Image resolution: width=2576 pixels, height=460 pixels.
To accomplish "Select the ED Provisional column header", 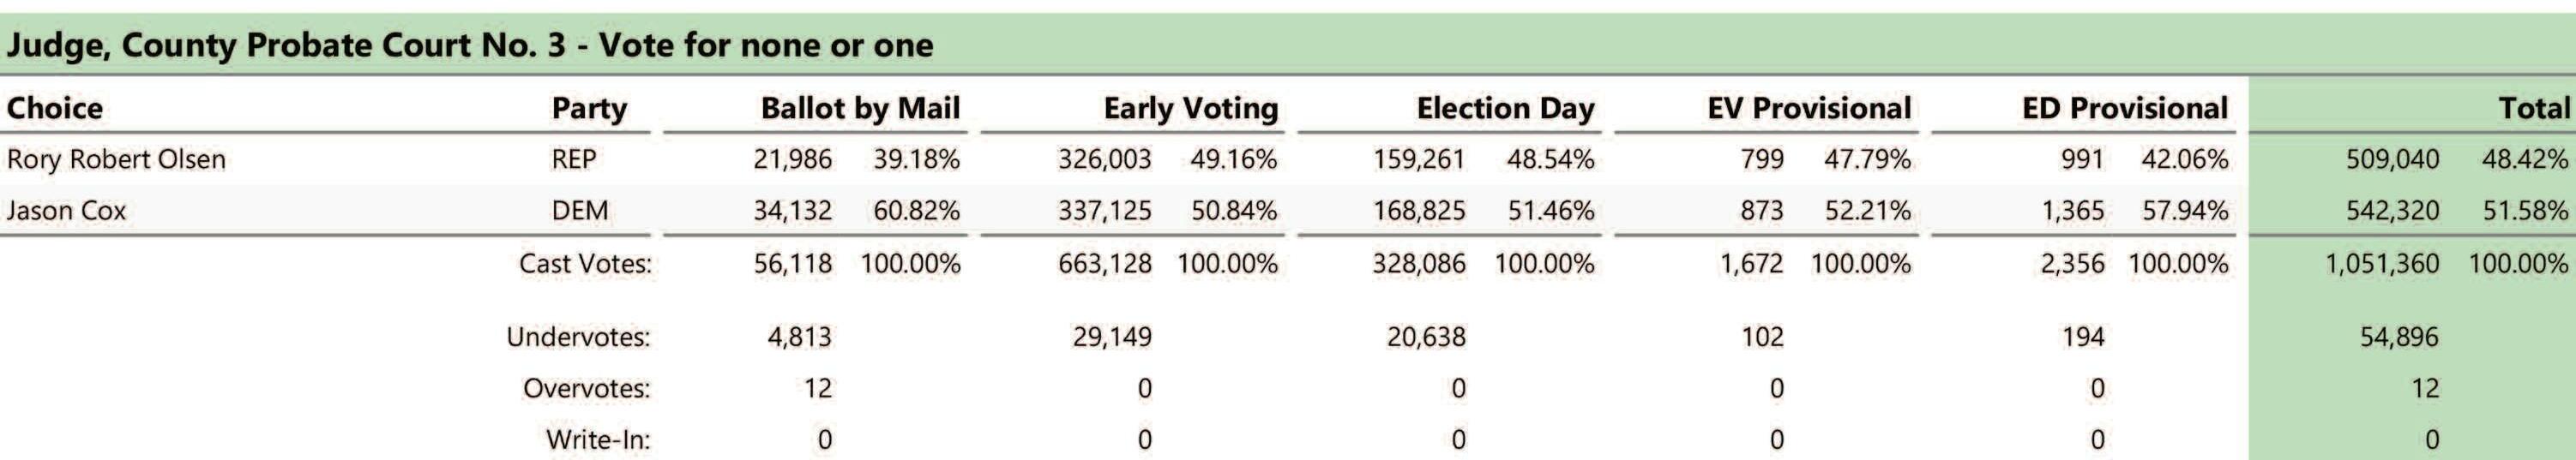I will pyautogui.click(x=2125, y=108).
